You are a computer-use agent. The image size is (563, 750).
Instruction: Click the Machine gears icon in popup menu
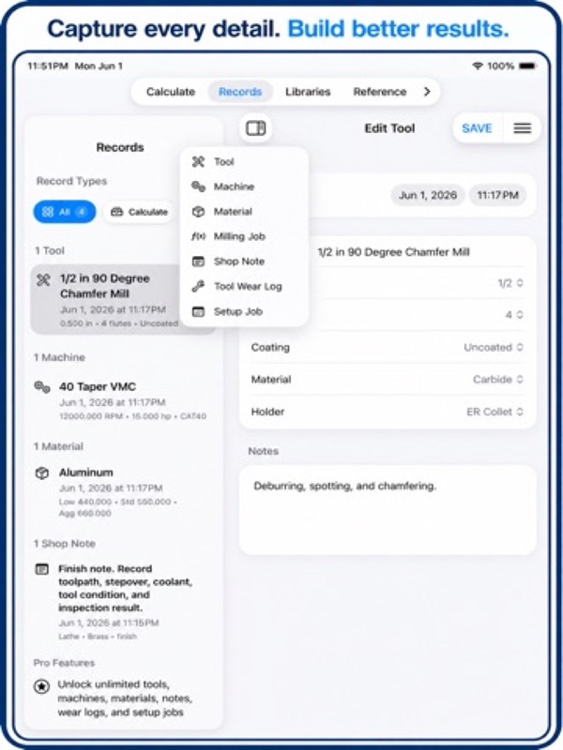click(198, 187)
